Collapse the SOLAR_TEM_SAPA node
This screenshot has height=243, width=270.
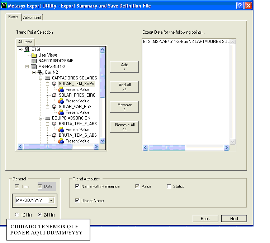(48, 84)
